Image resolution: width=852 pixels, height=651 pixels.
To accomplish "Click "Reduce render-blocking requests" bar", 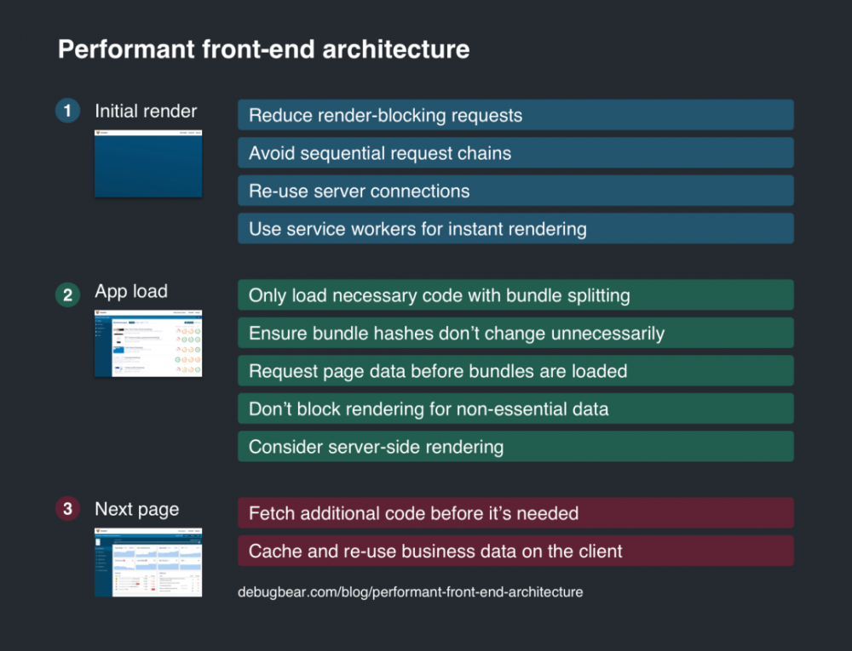I will [x=515, y=115].
